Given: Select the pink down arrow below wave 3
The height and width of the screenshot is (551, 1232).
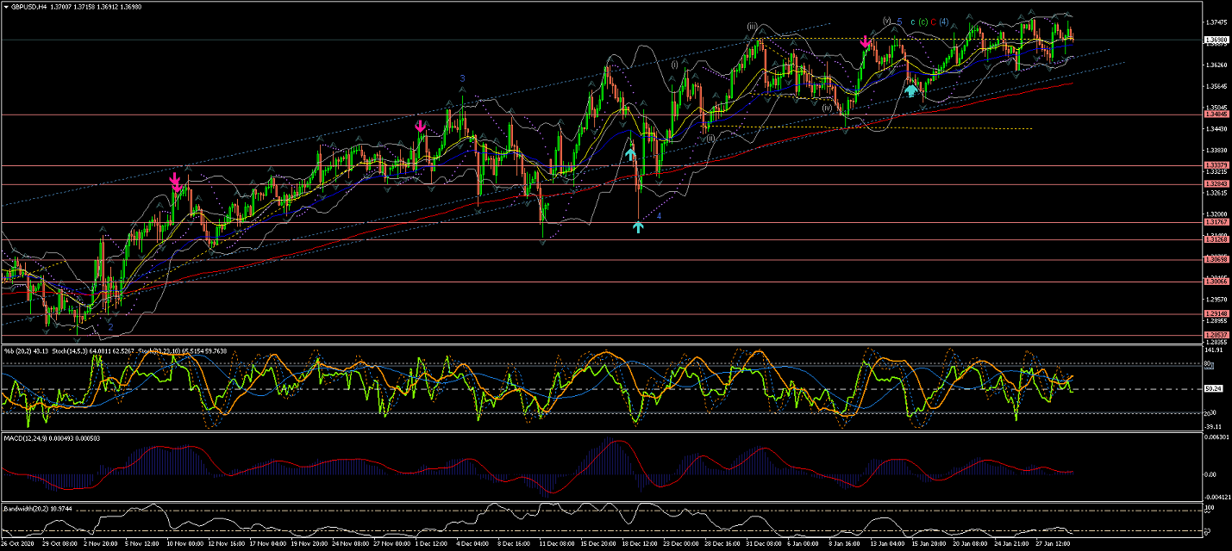Looking at the screenshot, I should click(420, 127).
